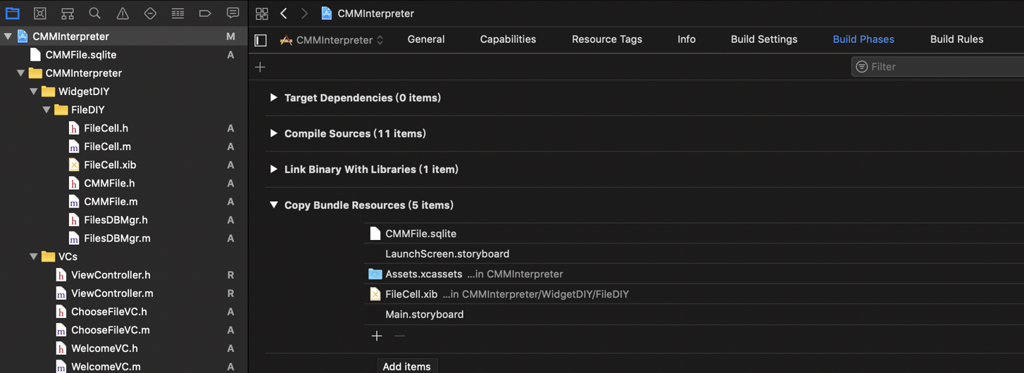Go back with the left chevron
Image resolution: width=1024 pixels, height=373 pixels.
point(284,13)
